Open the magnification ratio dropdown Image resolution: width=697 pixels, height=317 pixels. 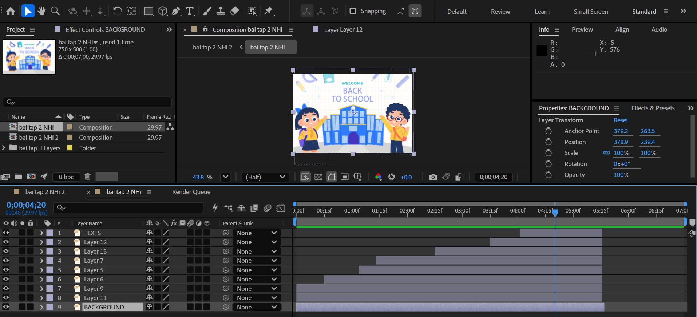(x=226, y=177)
